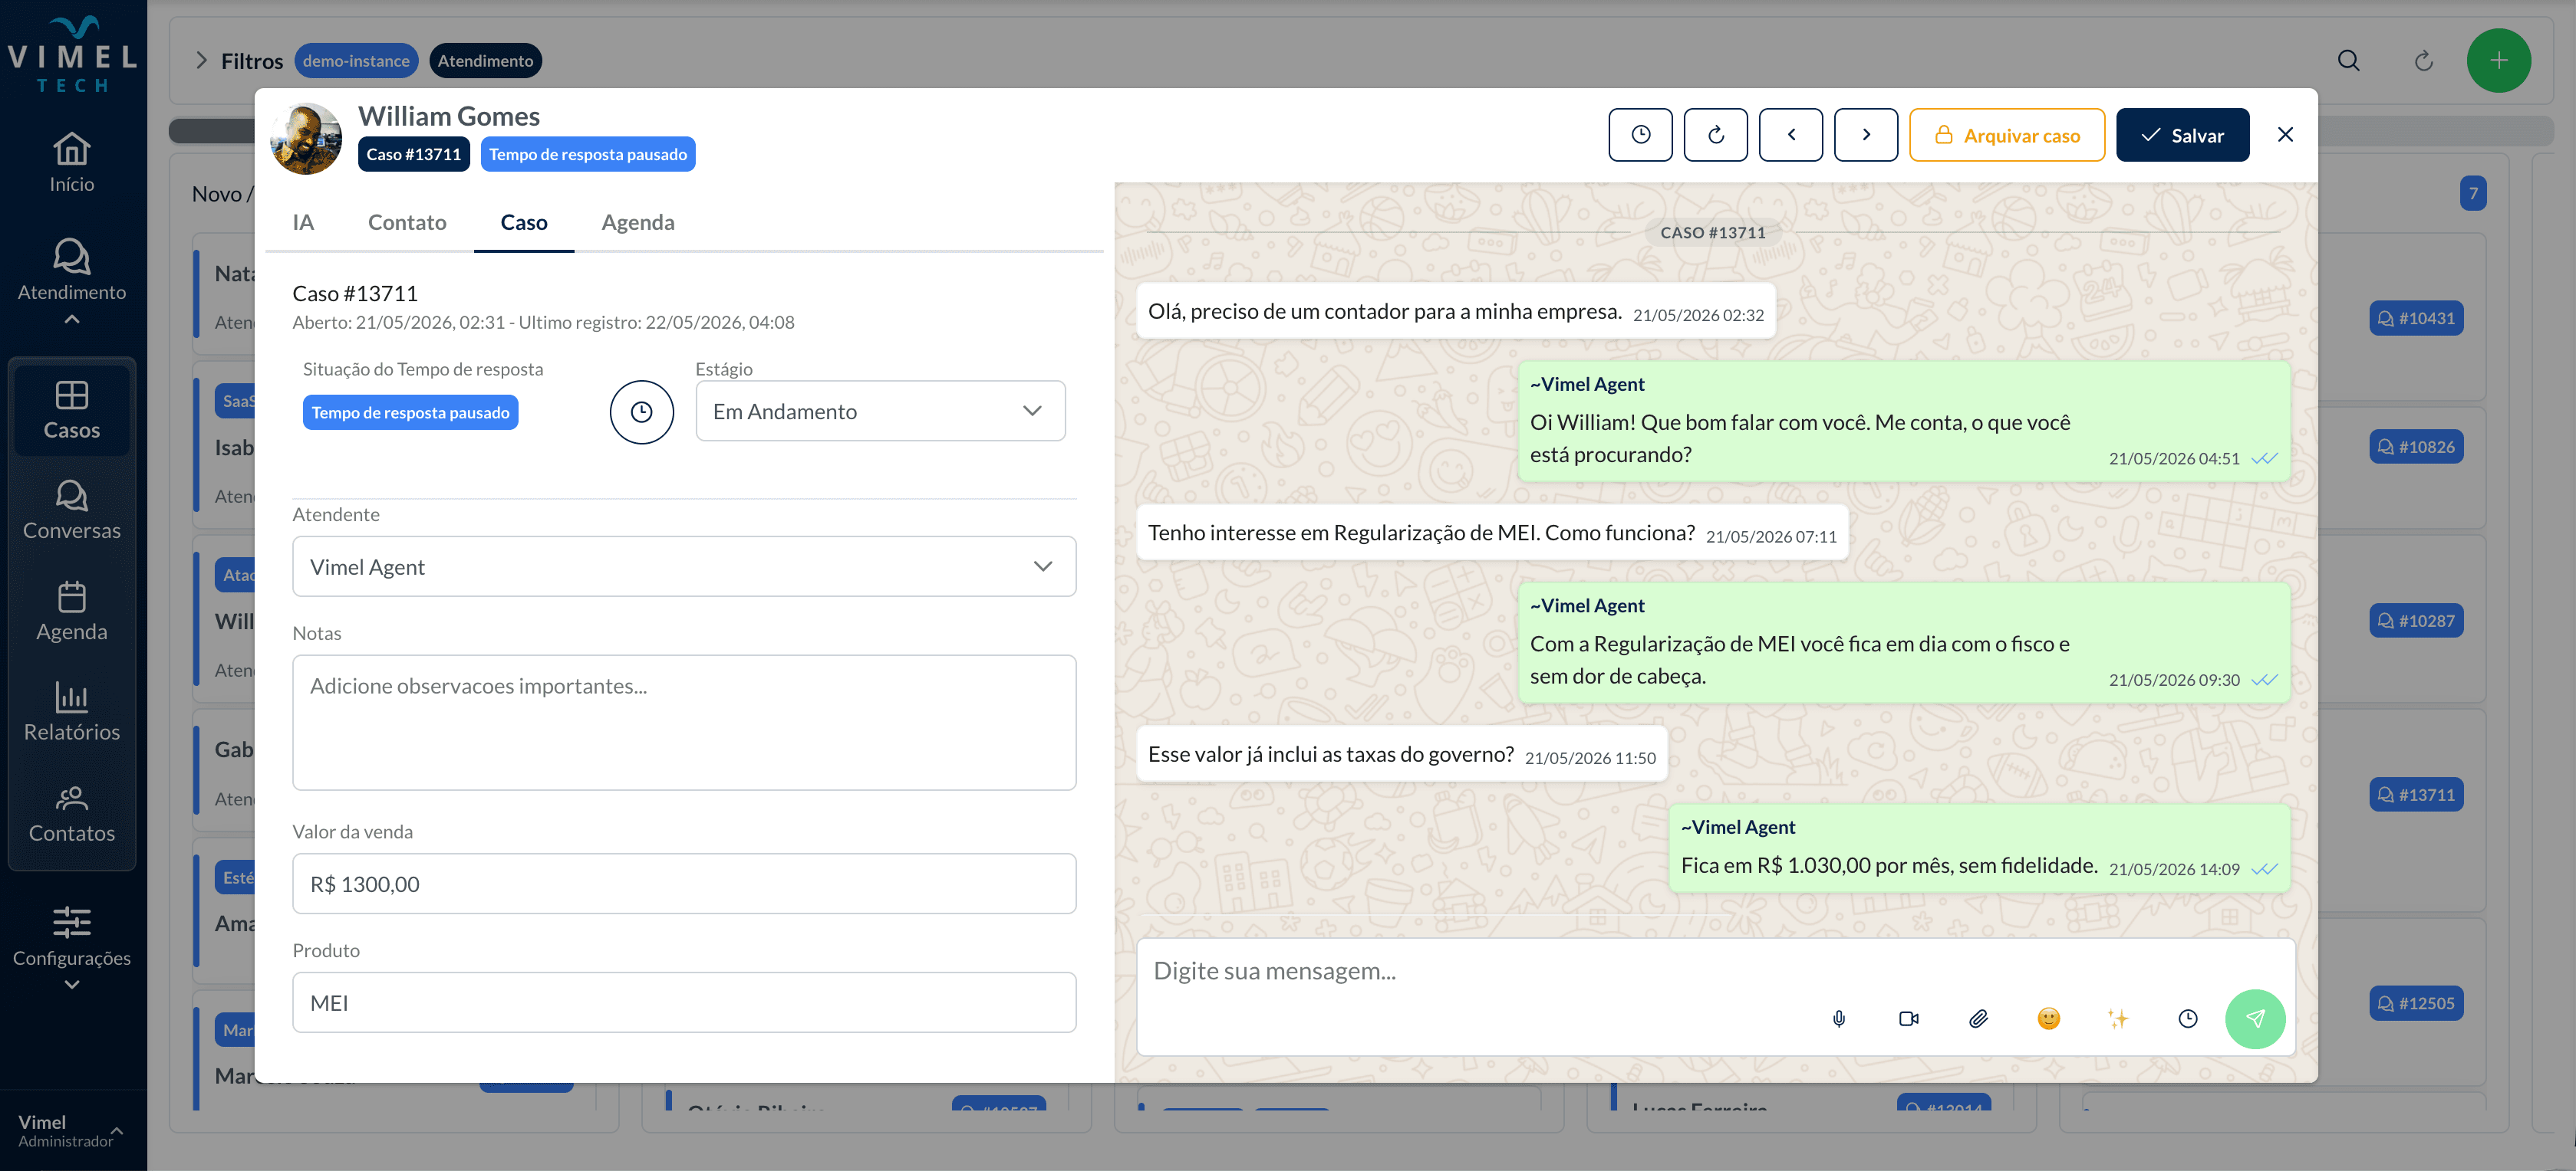Go to the next case arrow

pyautogui.click(x=1865, y=135)
